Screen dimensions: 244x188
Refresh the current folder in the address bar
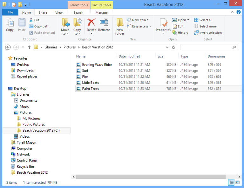click(x=173, y=47)
